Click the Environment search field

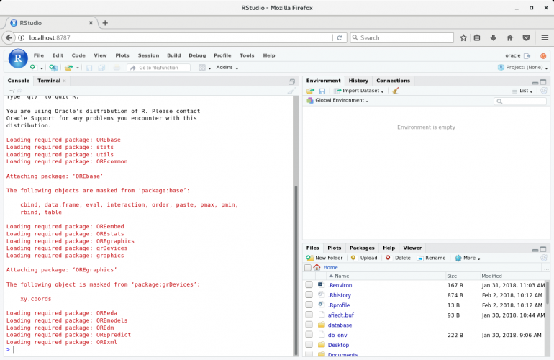pyautogui.click(x=520, y=102)
